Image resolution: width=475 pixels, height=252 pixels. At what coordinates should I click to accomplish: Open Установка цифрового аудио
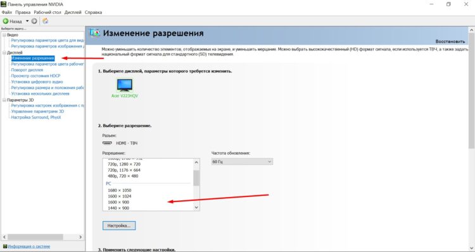click(x=37, y=82)
